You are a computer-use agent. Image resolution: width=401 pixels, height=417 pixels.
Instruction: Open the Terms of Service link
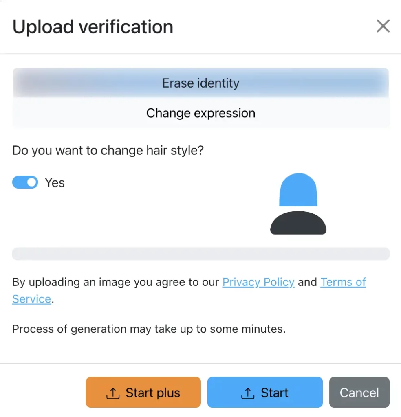pos(343,282)
